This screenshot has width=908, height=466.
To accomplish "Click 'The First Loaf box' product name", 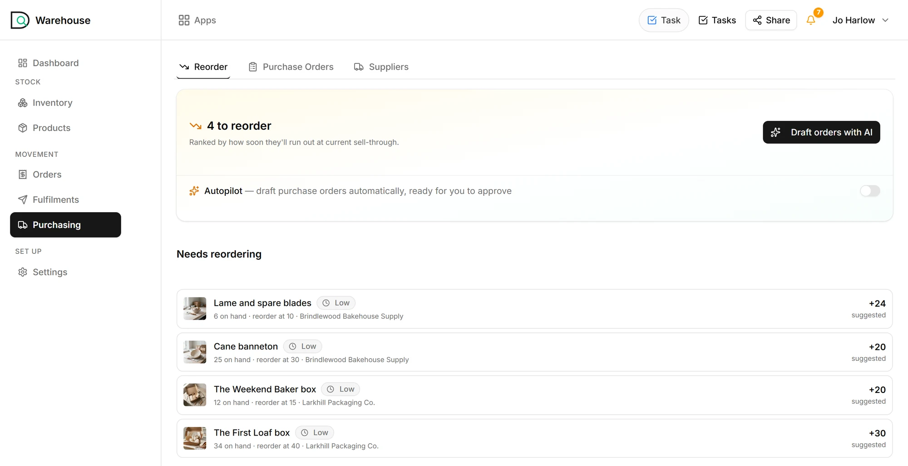I will pyautogui.click(x=252, y=433).
